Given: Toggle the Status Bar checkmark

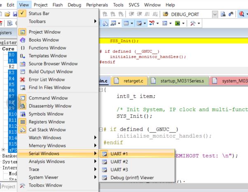Looking at the screenshot, I should (x=22, y=13).
